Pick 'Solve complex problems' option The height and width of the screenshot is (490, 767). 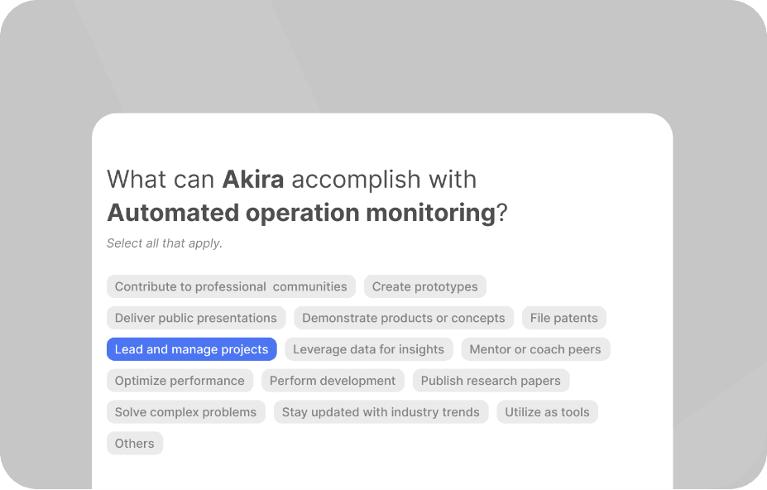185,412
